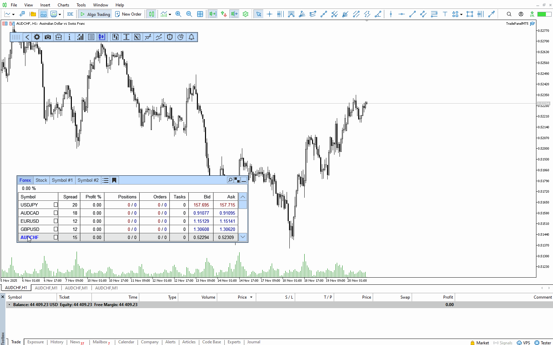Viewport: 553px width, 345px height.
Task: Open the chart template dropdown arrow
Action: tap(60, 14)
